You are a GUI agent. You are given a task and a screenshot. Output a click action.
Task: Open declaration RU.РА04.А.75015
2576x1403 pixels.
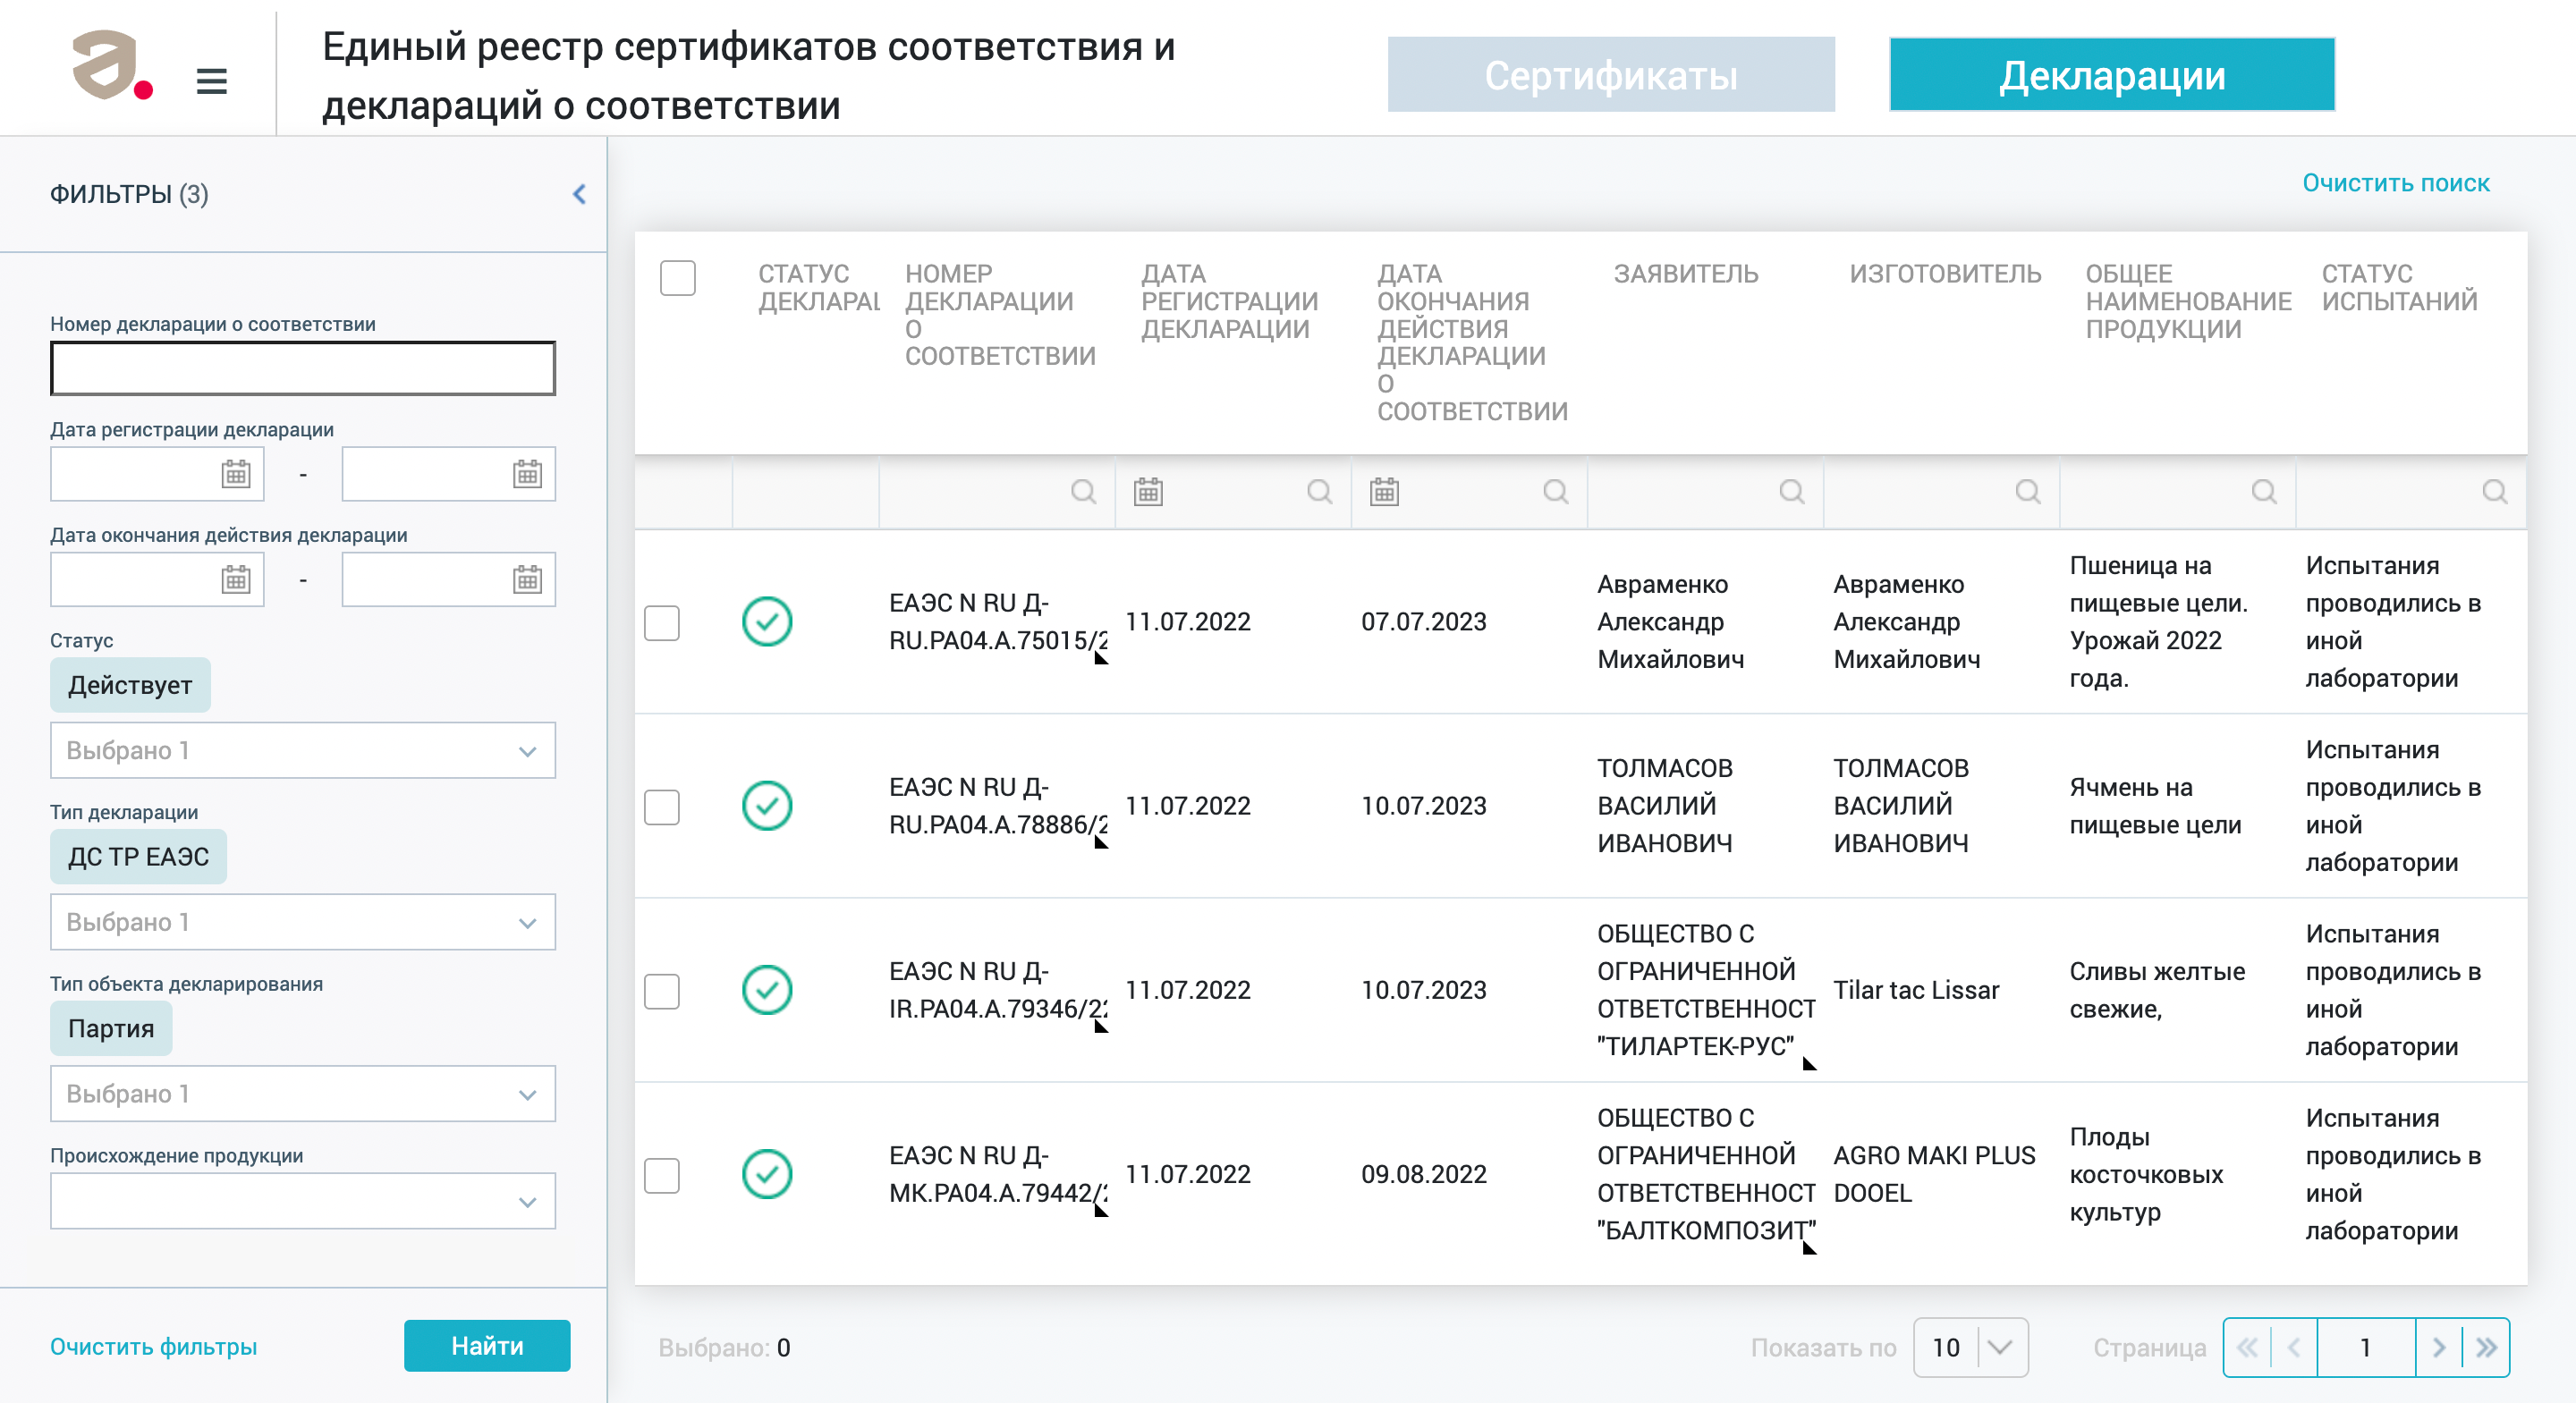(x=997, y=622)
